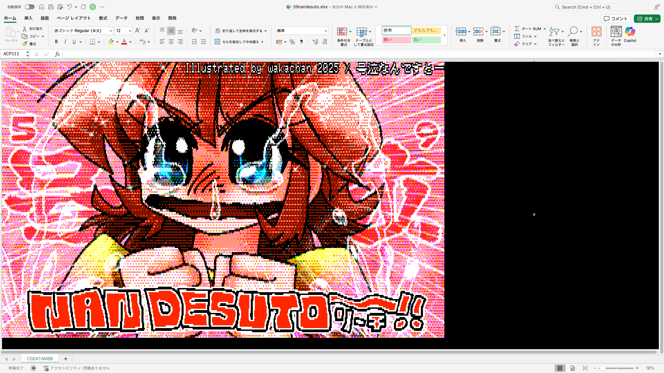Open the Share button dropdown arrow
Viewport: 664px width, 373px height.
pyautogui.click(x=657, y=19)
